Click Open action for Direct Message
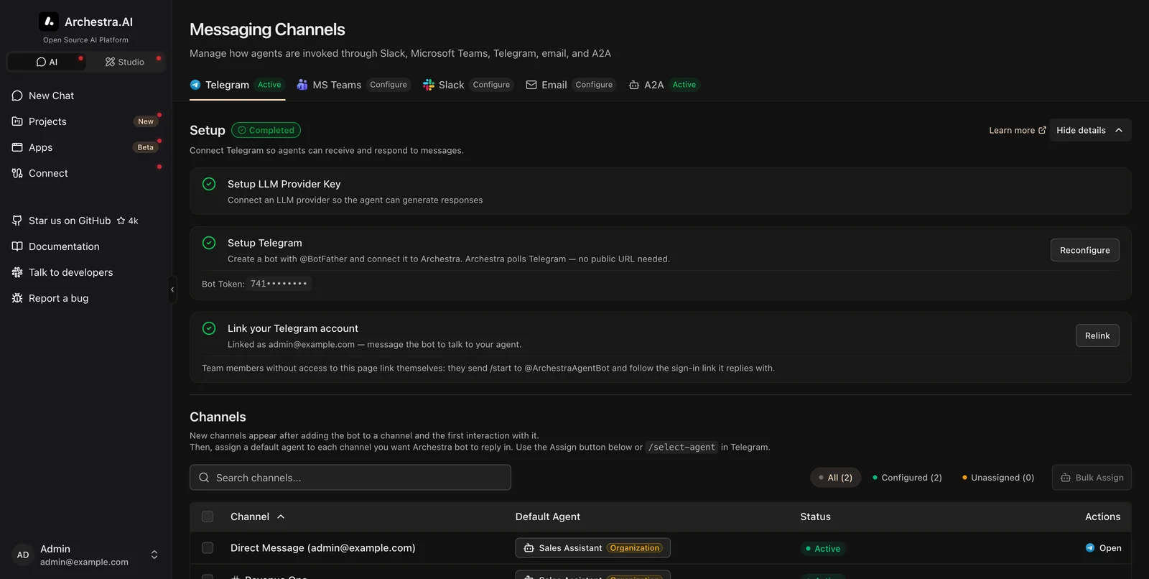 (x=1104, y=548)
